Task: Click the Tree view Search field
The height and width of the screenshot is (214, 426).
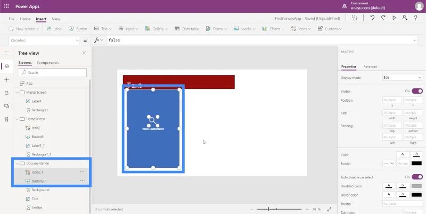Action: pyautogui.click(x=52, y=73)
